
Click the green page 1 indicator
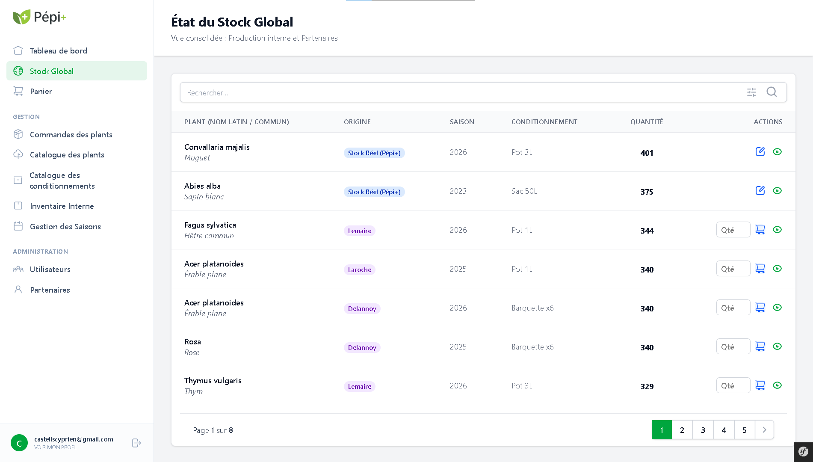pos(662,429)
